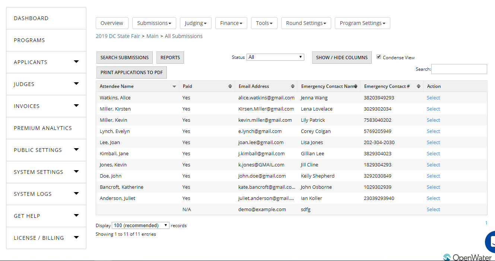Expand the Submissions dropdown menu
Screen dimensions: 495x261
coord(154,23)
